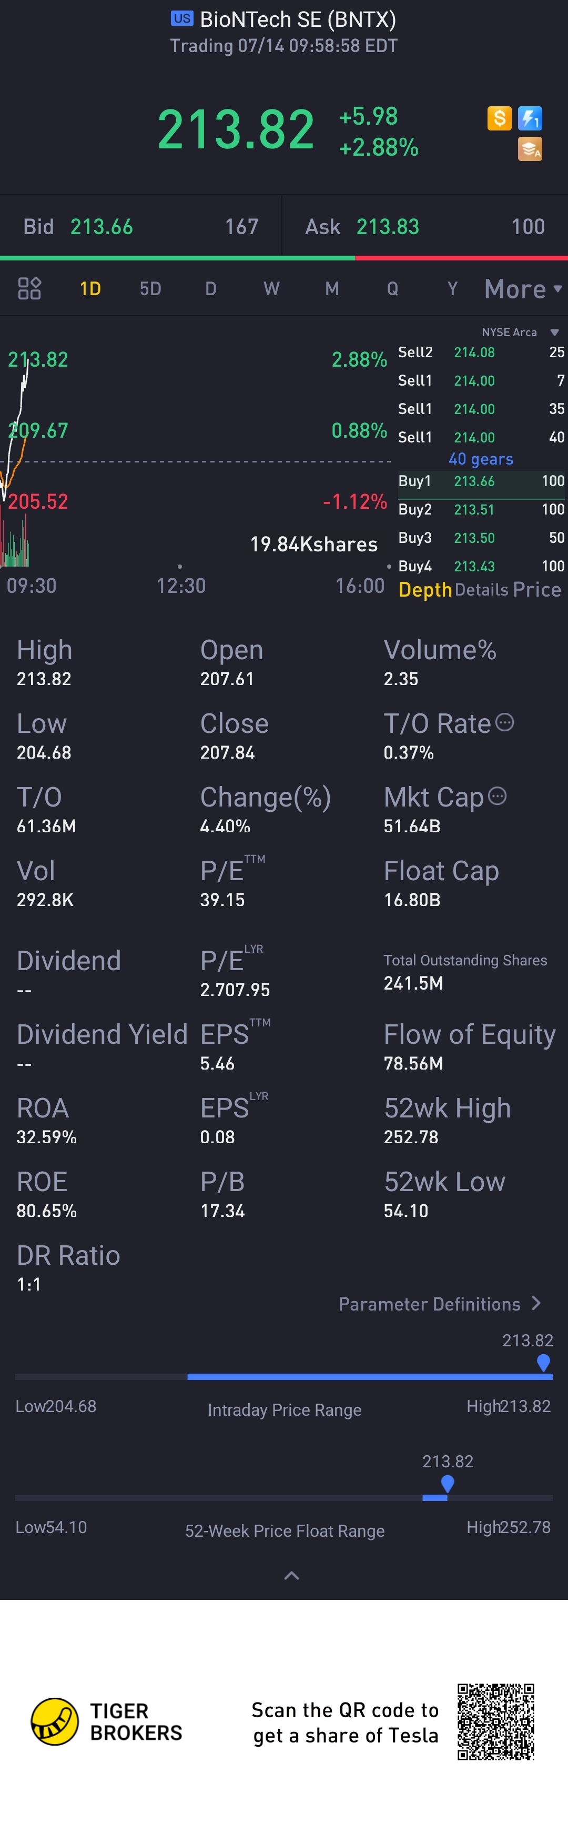
Task: Switch to the 5D chart tab
Action: pos(150,288)
